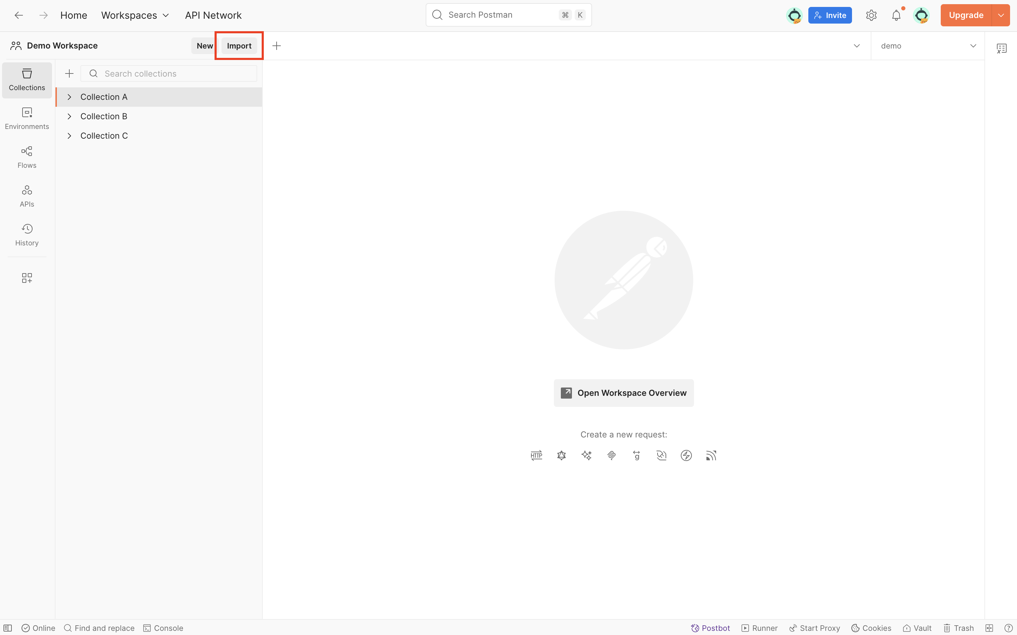Toggle sidebar icon in status bar
The image size is (1017, 635).
[8, 628]
